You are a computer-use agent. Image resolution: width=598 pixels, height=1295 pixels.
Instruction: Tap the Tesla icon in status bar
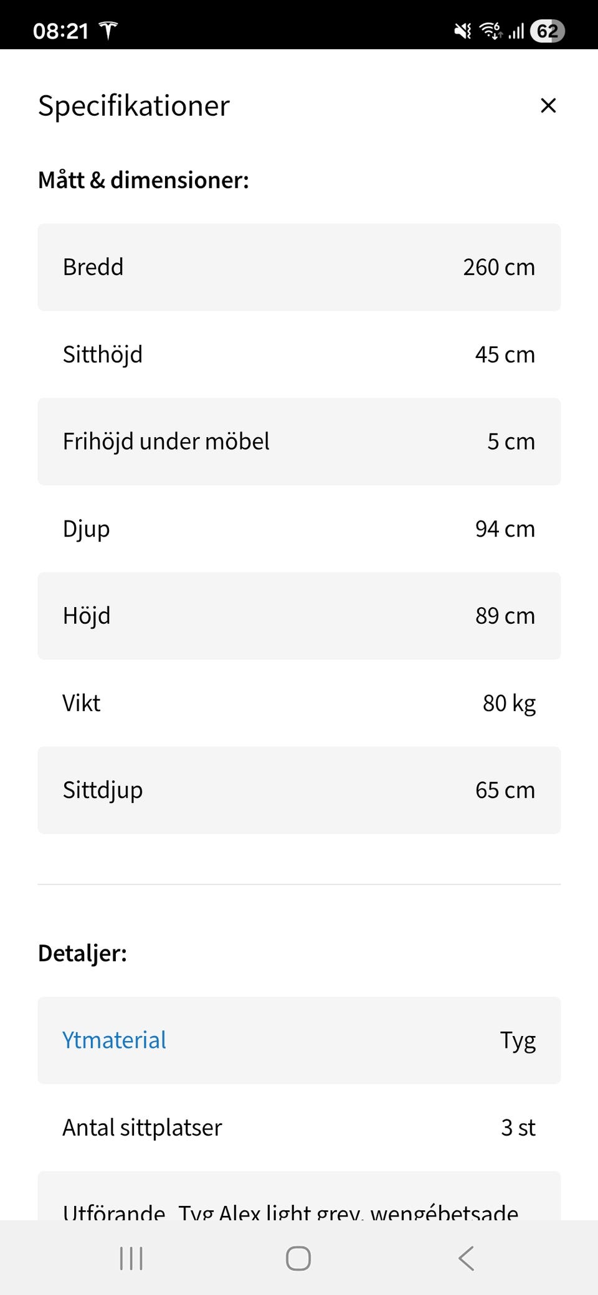[x=108, y=31]
